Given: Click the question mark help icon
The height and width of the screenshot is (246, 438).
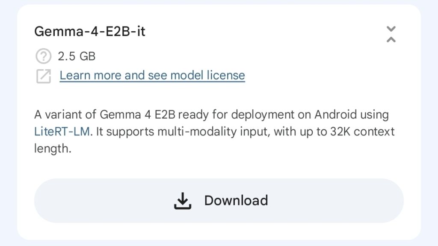Looking at the screenshot, I should (43, 56).
